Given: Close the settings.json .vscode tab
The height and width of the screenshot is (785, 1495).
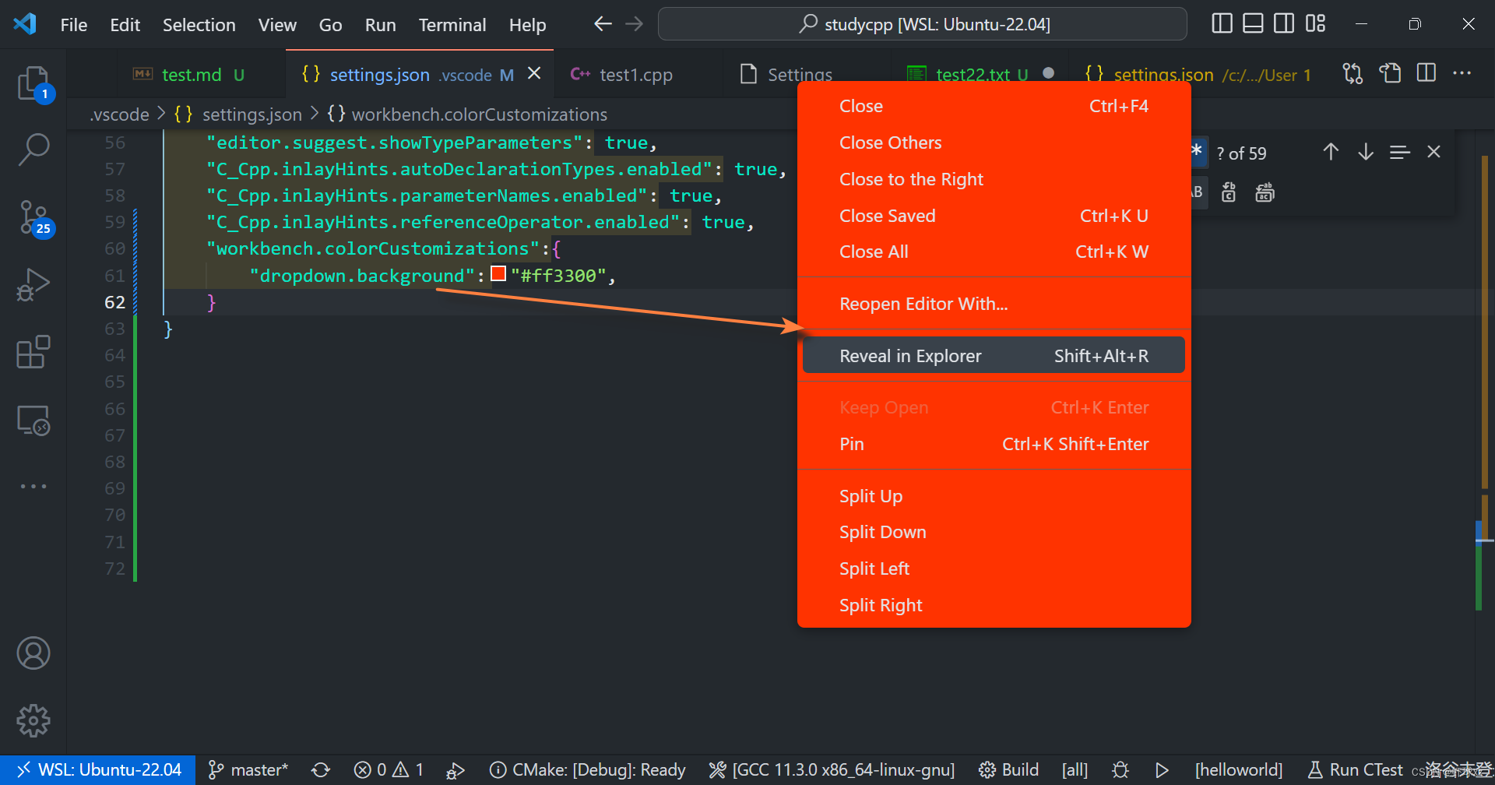Looking at the screenshot, I should tap(534, 73).
